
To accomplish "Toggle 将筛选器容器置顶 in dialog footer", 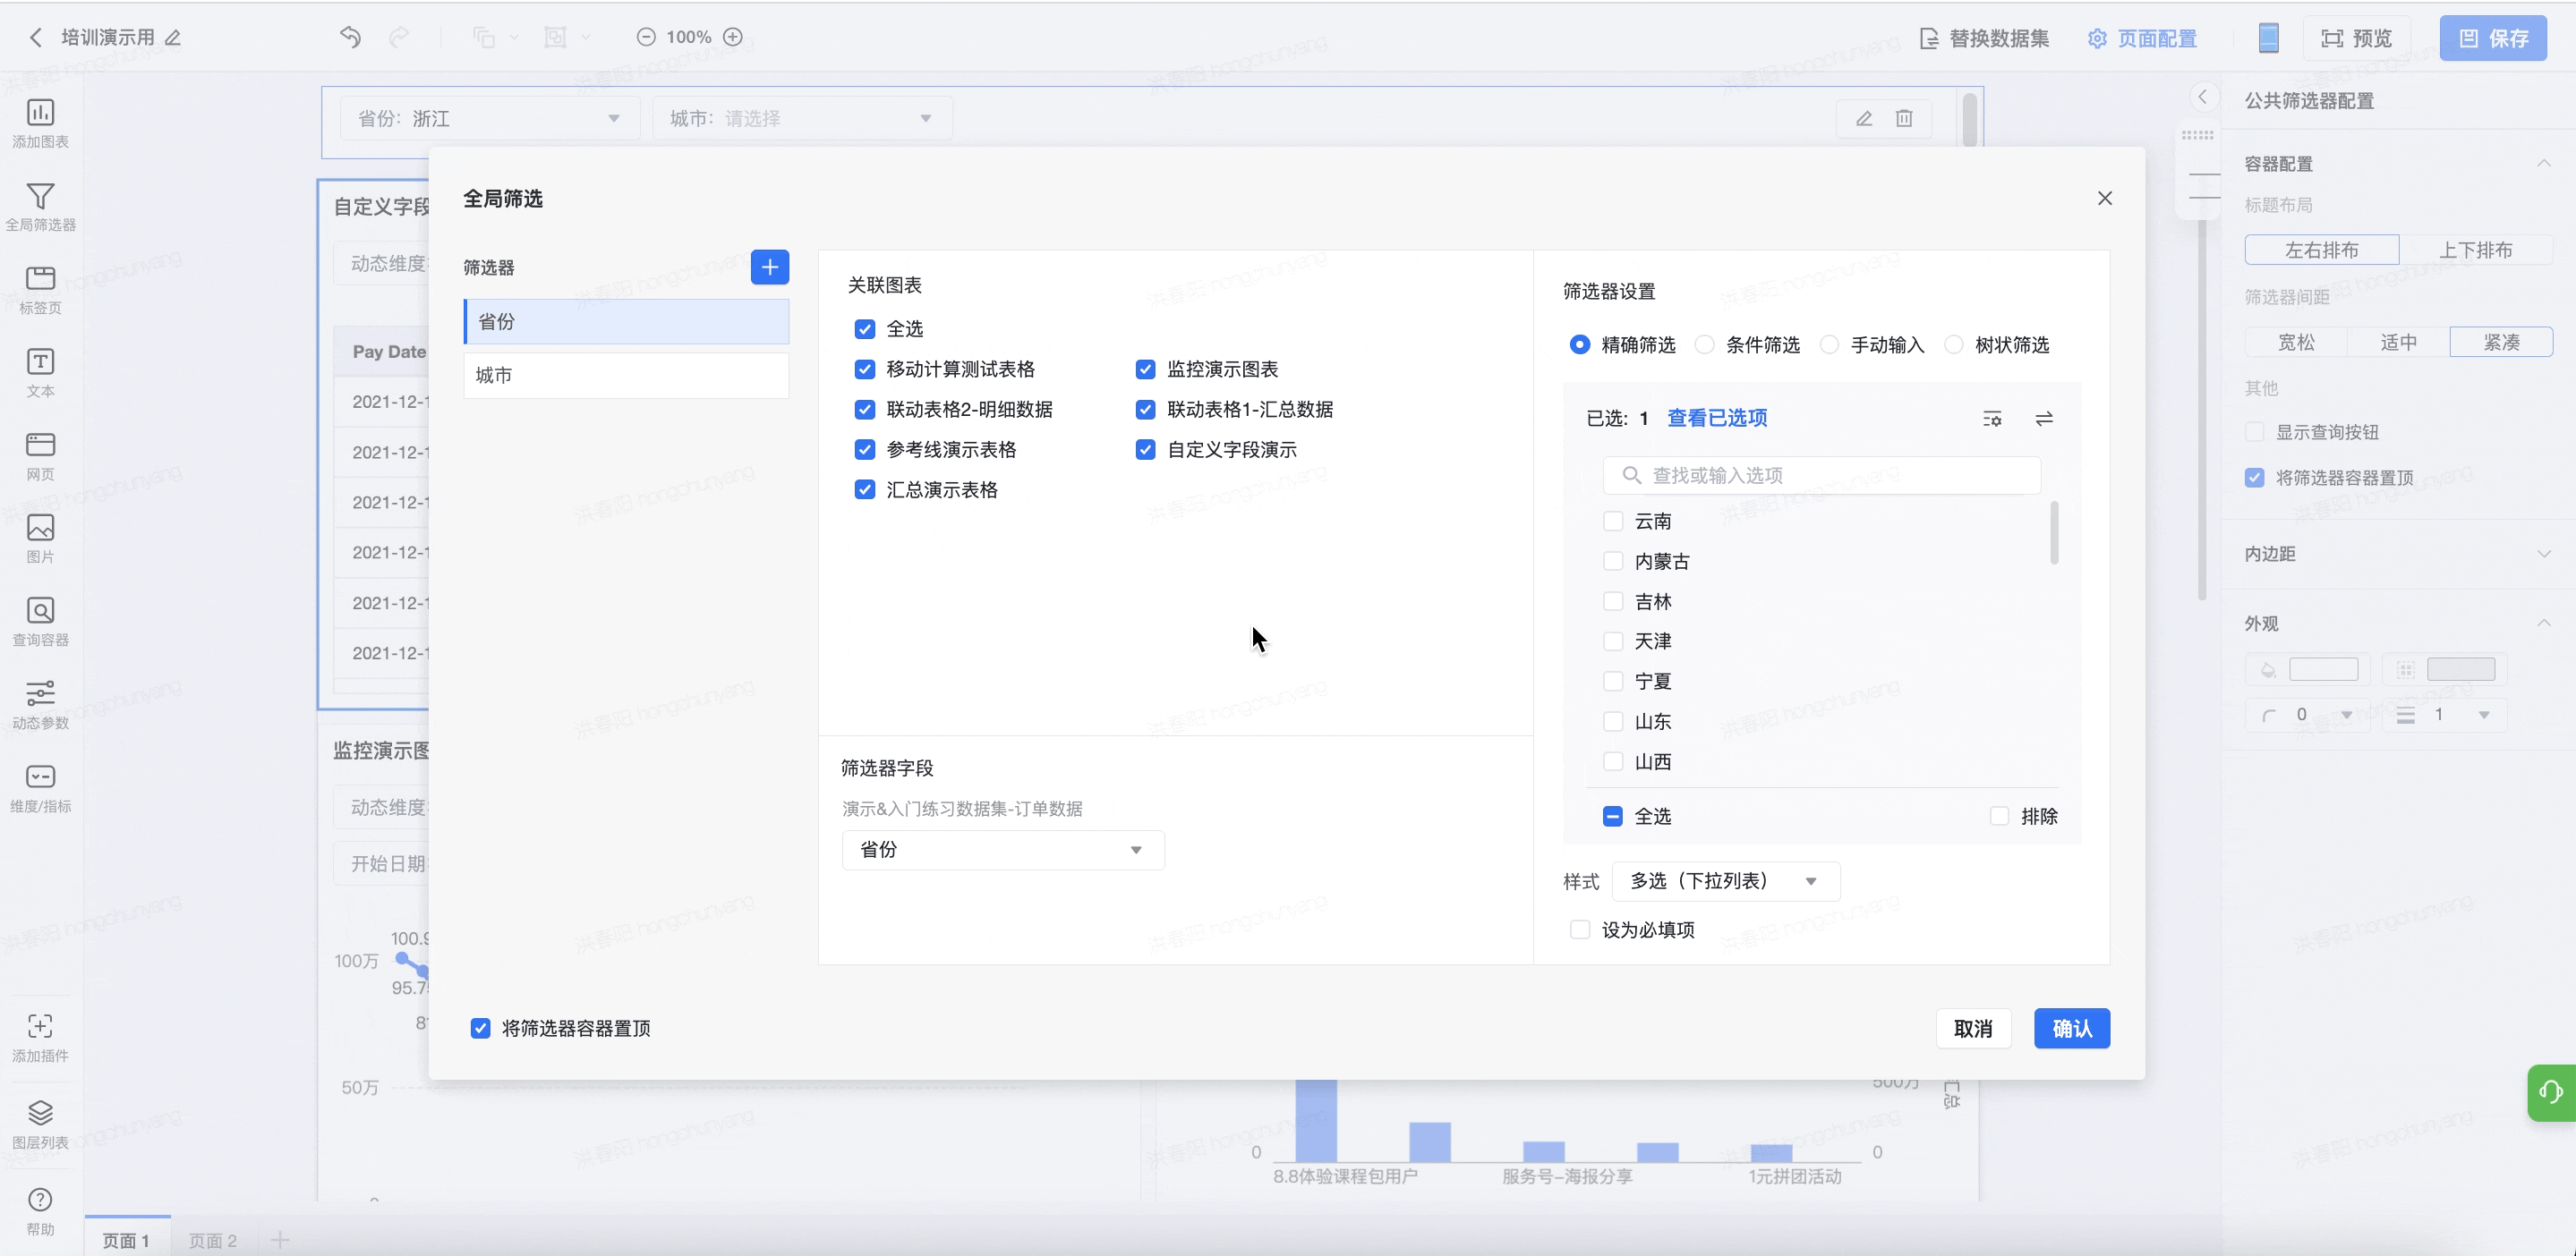I will coord(481,1028).
